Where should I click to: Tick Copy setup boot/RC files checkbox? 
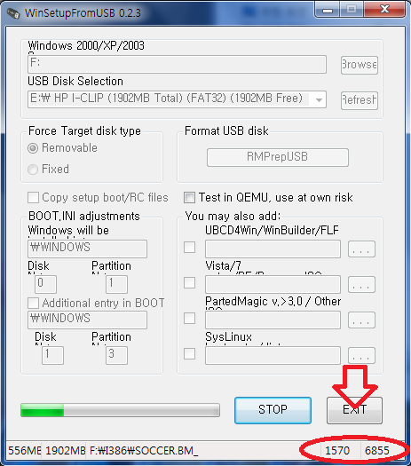(x=33, y=198)
